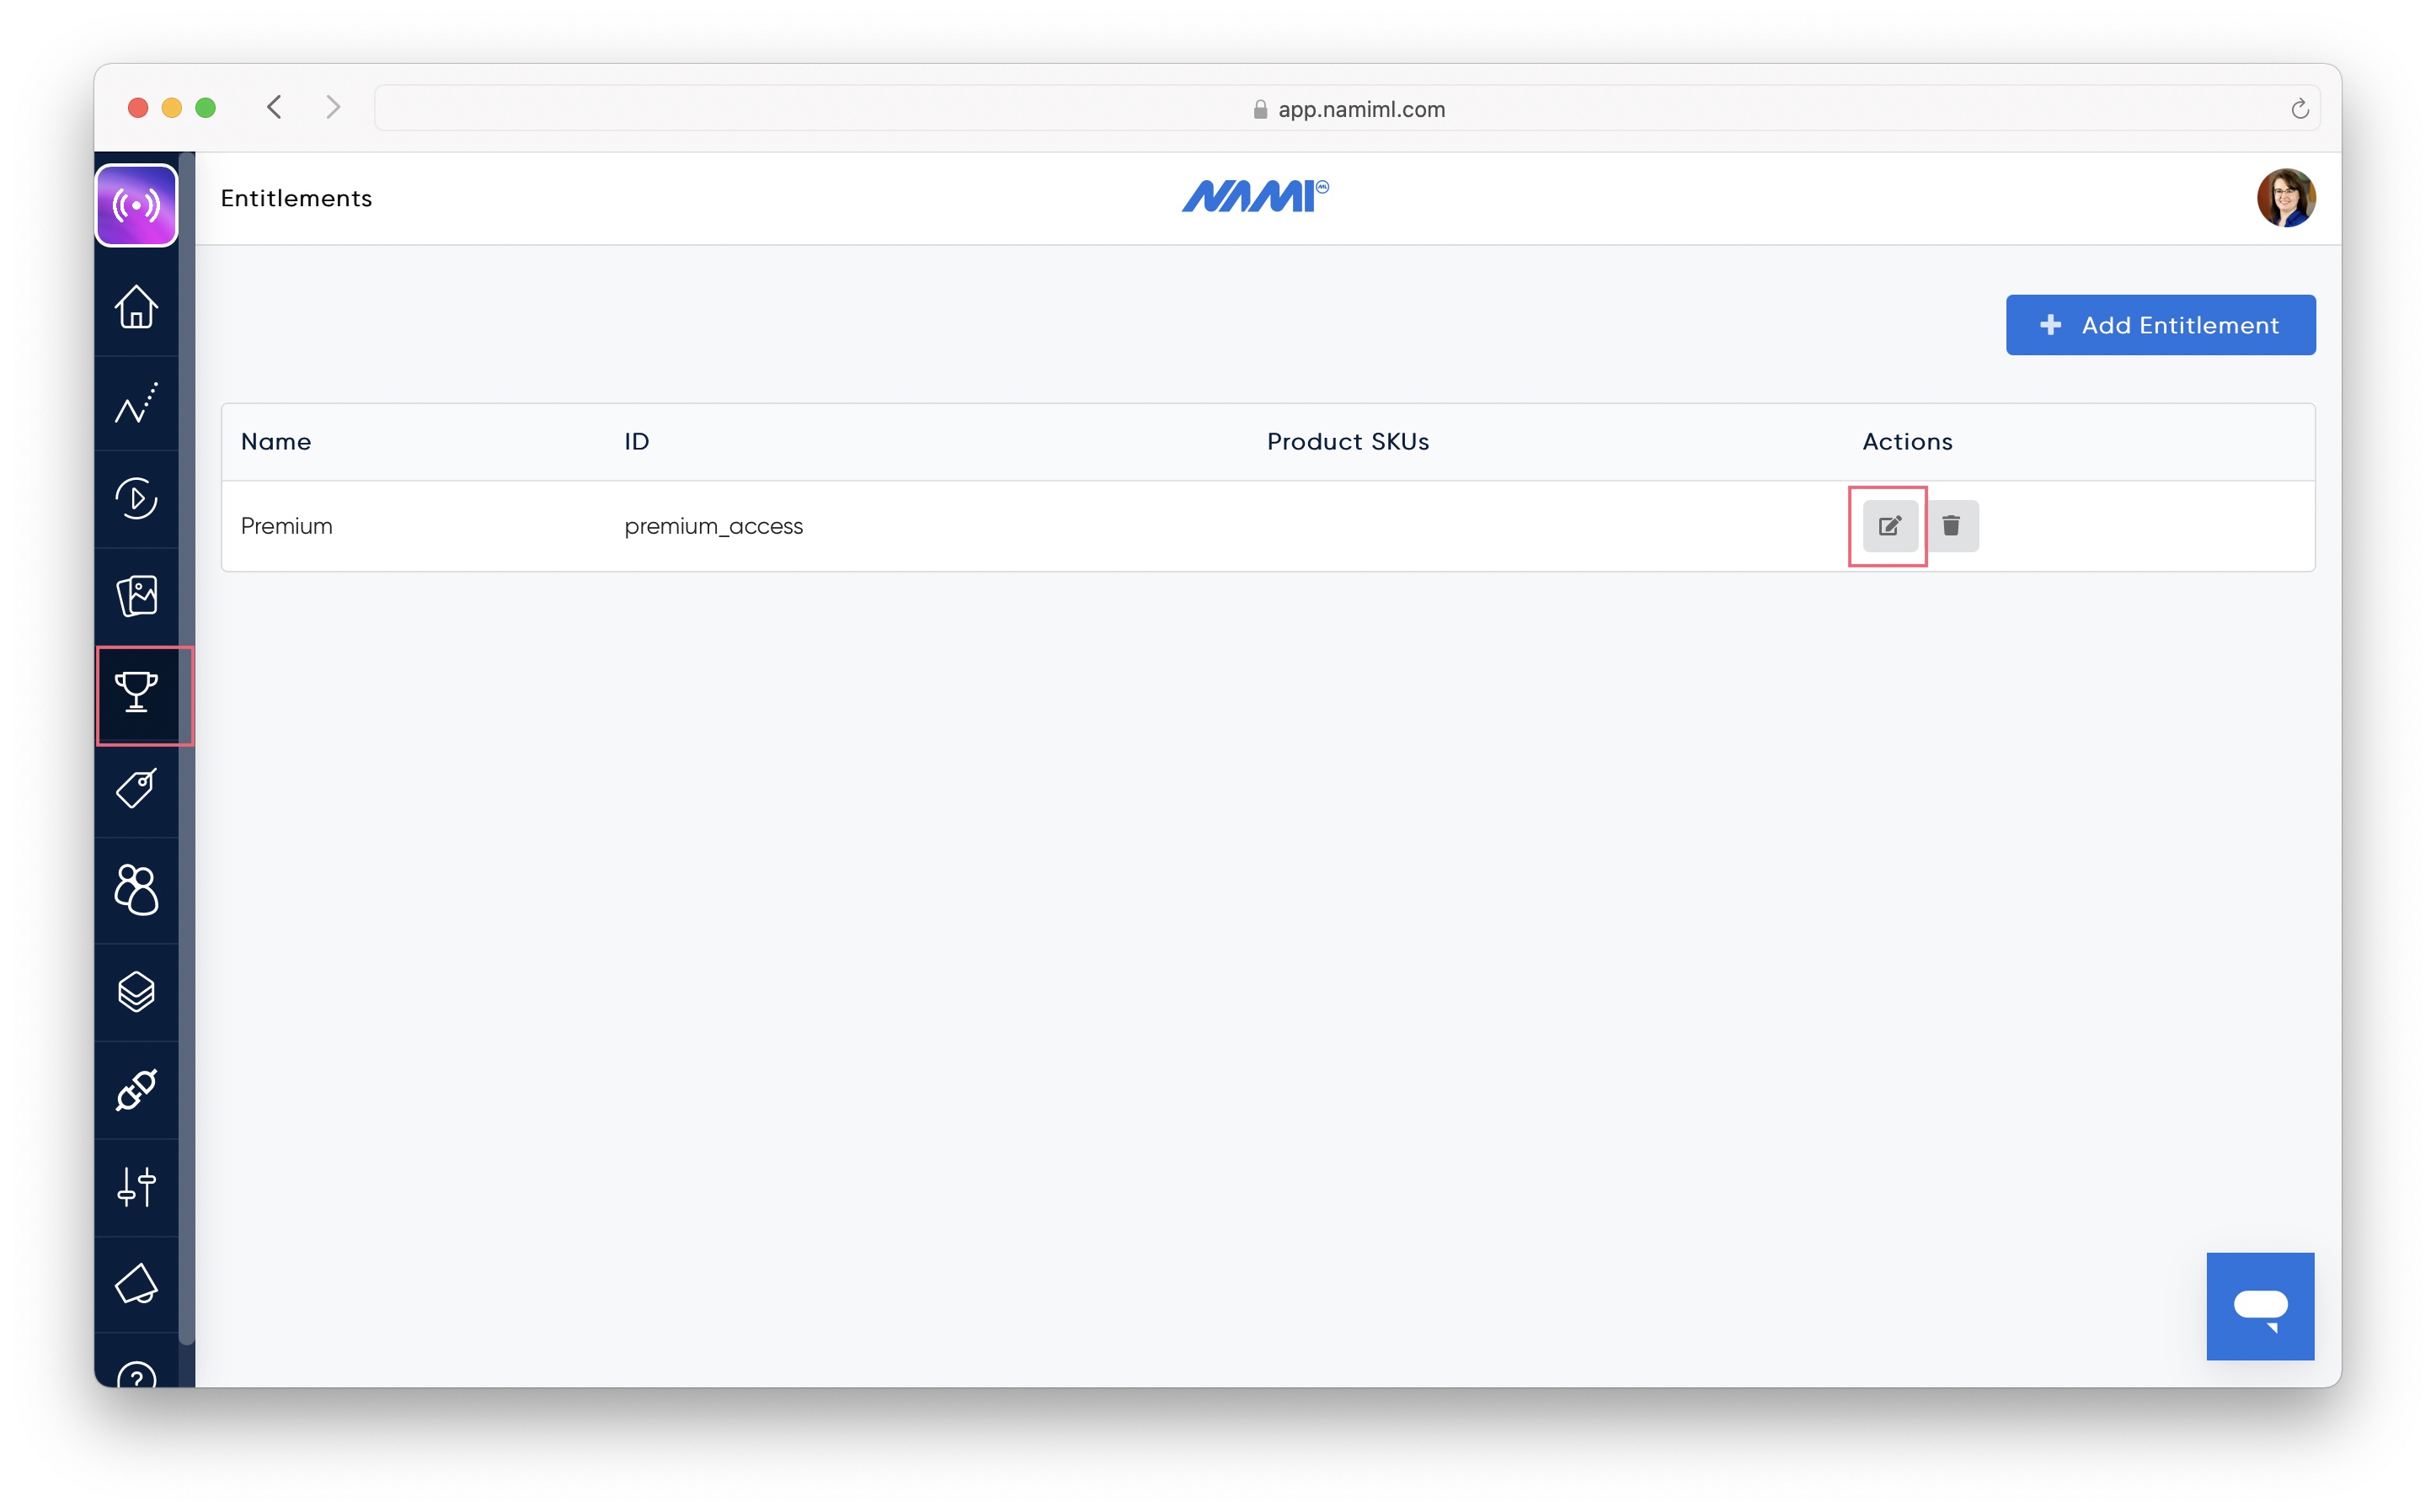This screenshot has width=2436, height=1512.
Task: Open the users group sidebar icon
Action: pyautogui.click(x=136, y=889)
